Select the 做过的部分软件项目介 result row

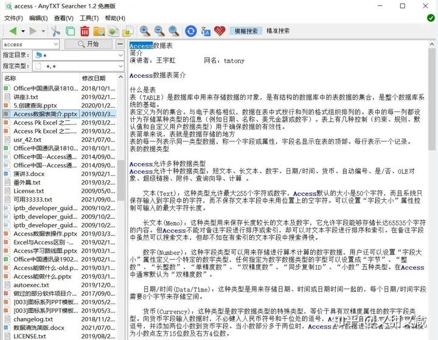(60, 293)
